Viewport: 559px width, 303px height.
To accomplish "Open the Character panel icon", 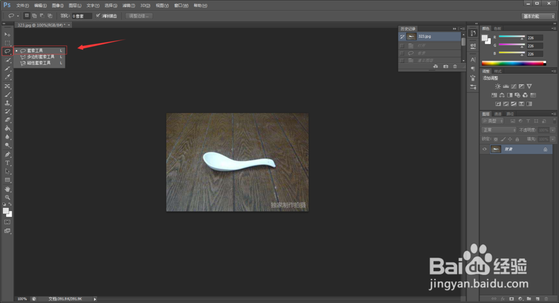I will coord(473,59).
